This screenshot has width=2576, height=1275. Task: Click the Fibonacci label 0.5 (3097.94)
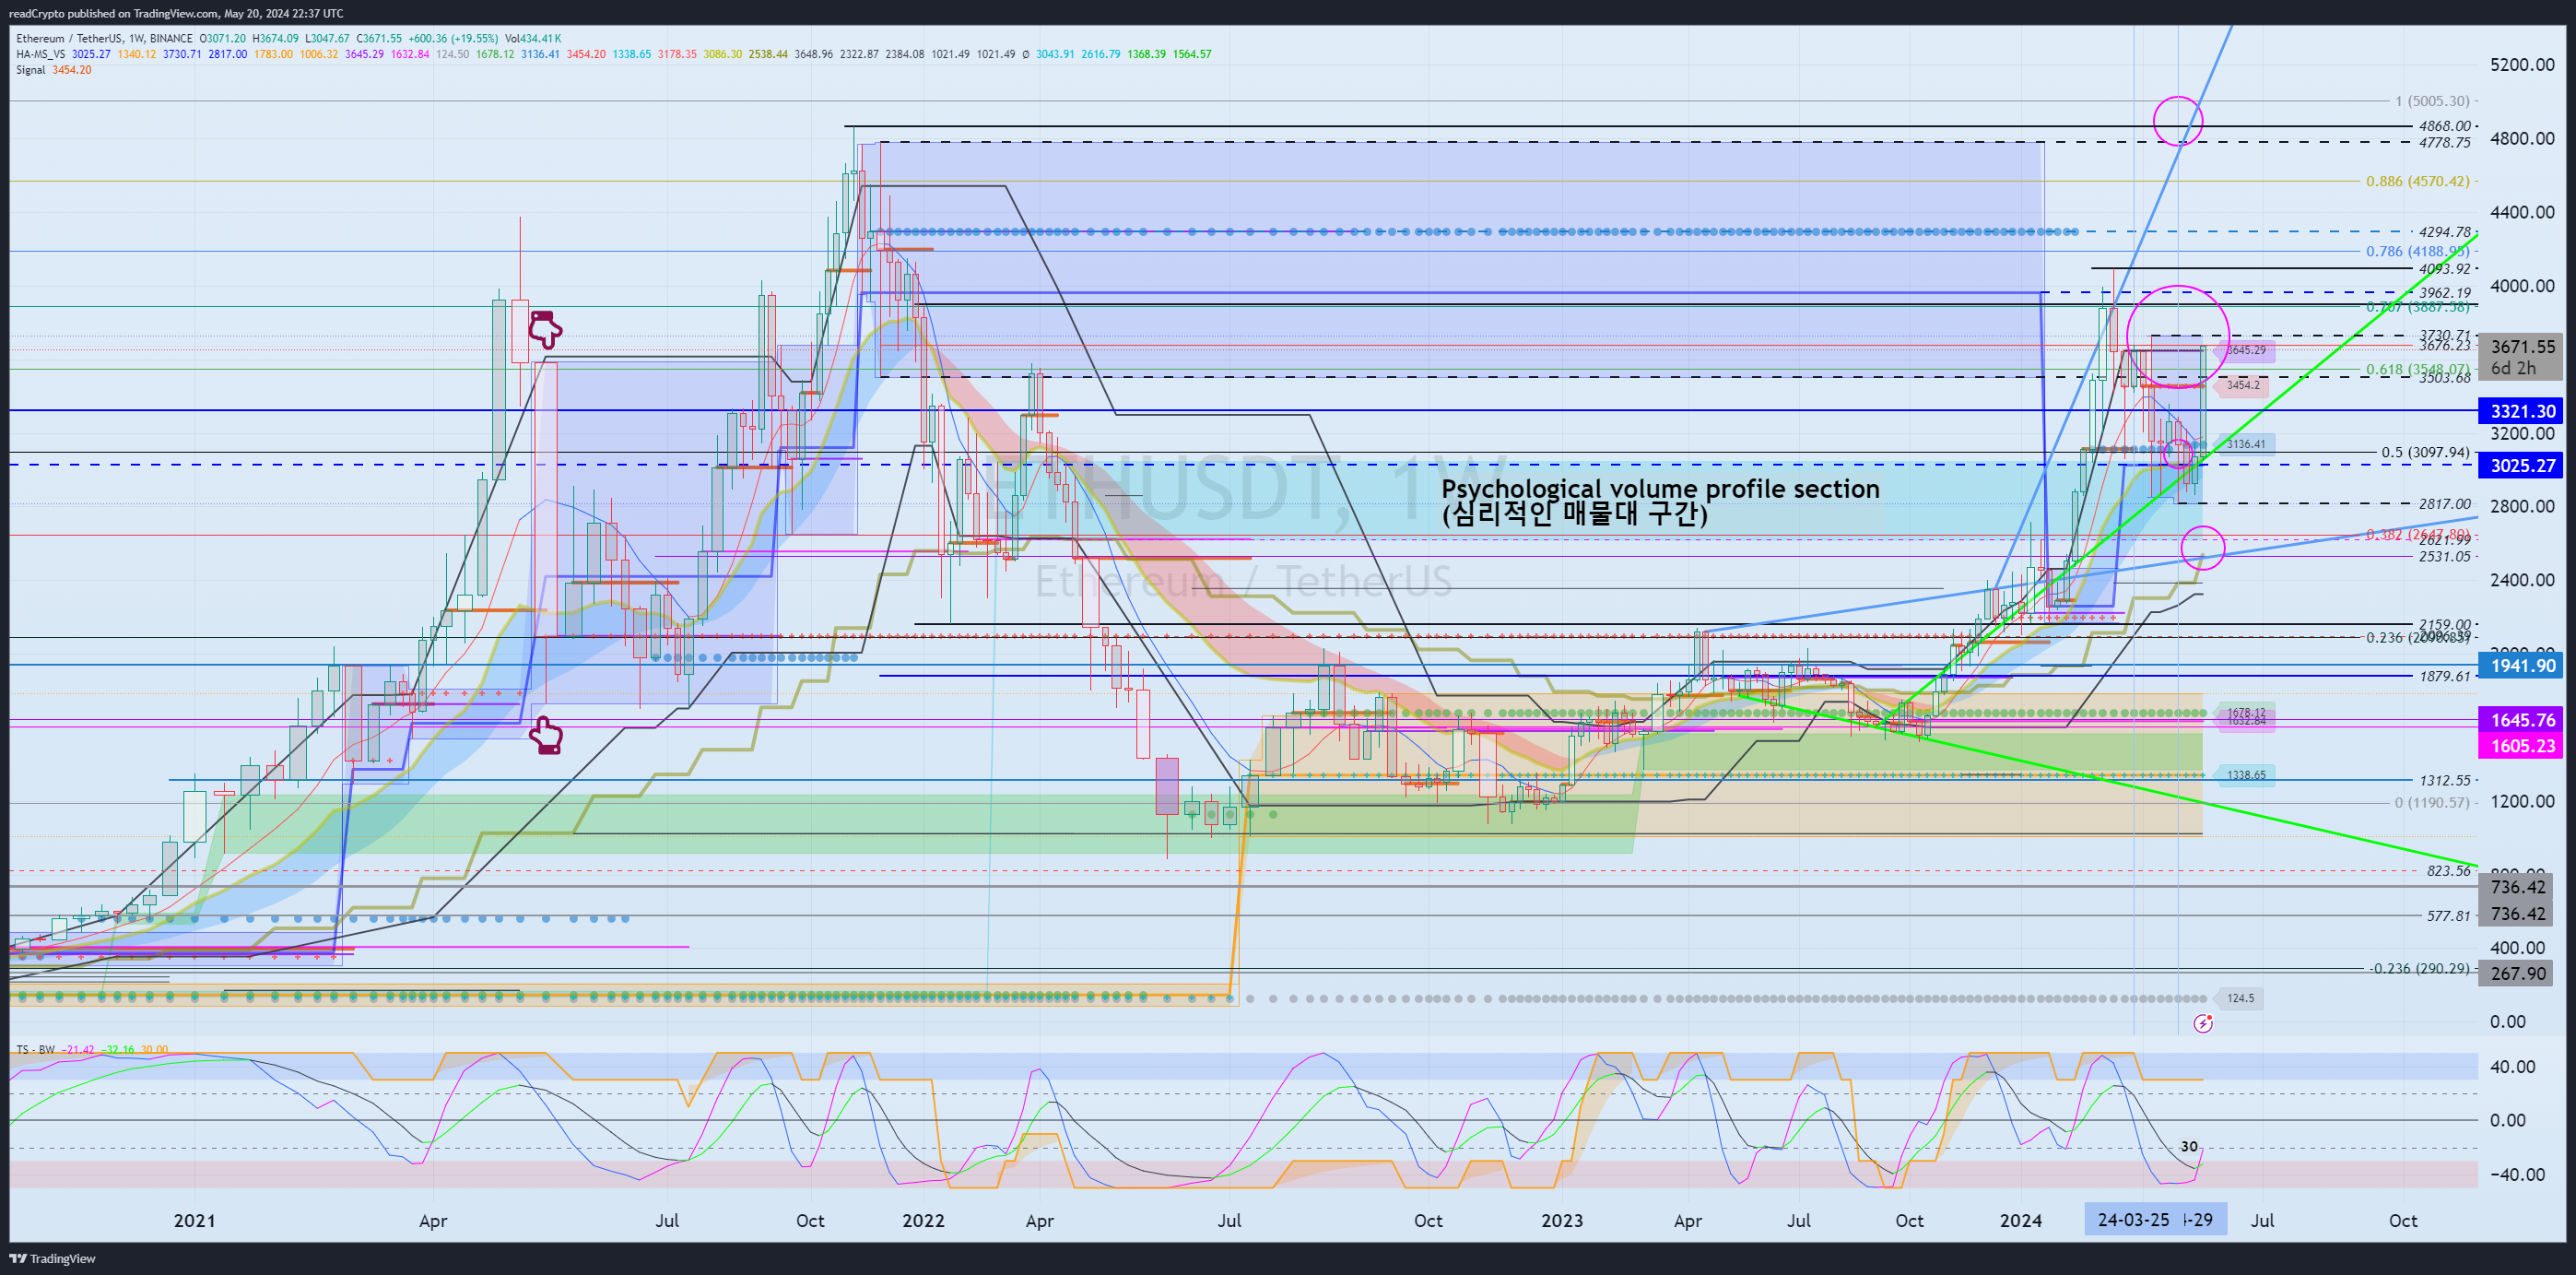click(2425, 452)
